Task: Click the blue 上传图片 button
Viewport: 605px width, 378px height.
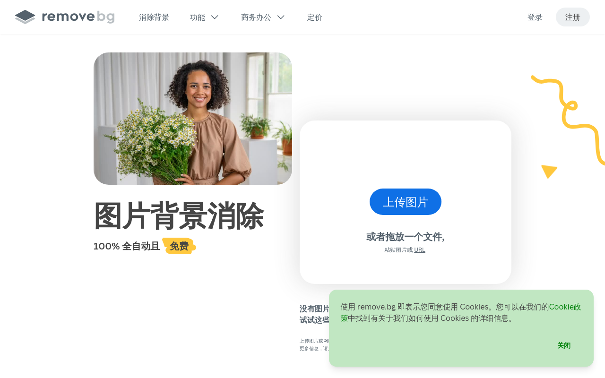Action: (406, 202)
